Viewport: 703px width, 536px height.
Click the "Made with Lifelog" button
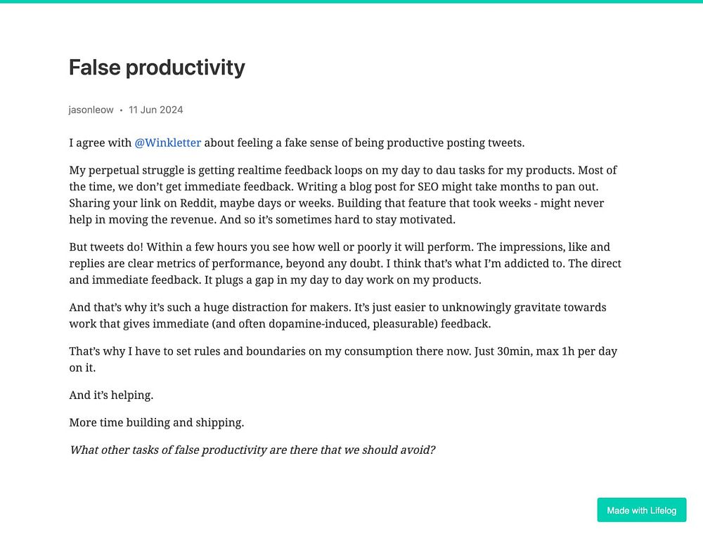coord(641,510)
